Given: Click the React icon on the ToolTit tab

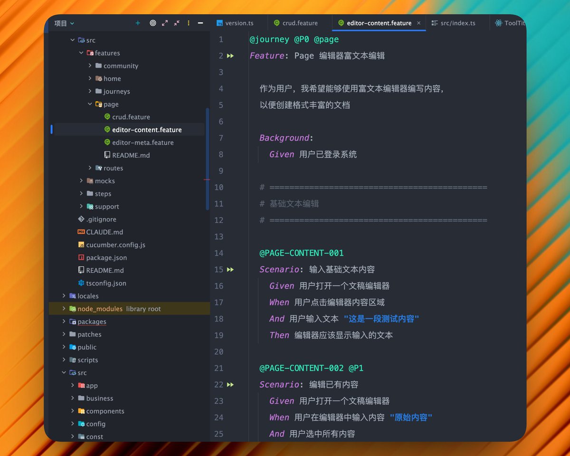Looking at the screenshot, I should (x=498, y=22).
